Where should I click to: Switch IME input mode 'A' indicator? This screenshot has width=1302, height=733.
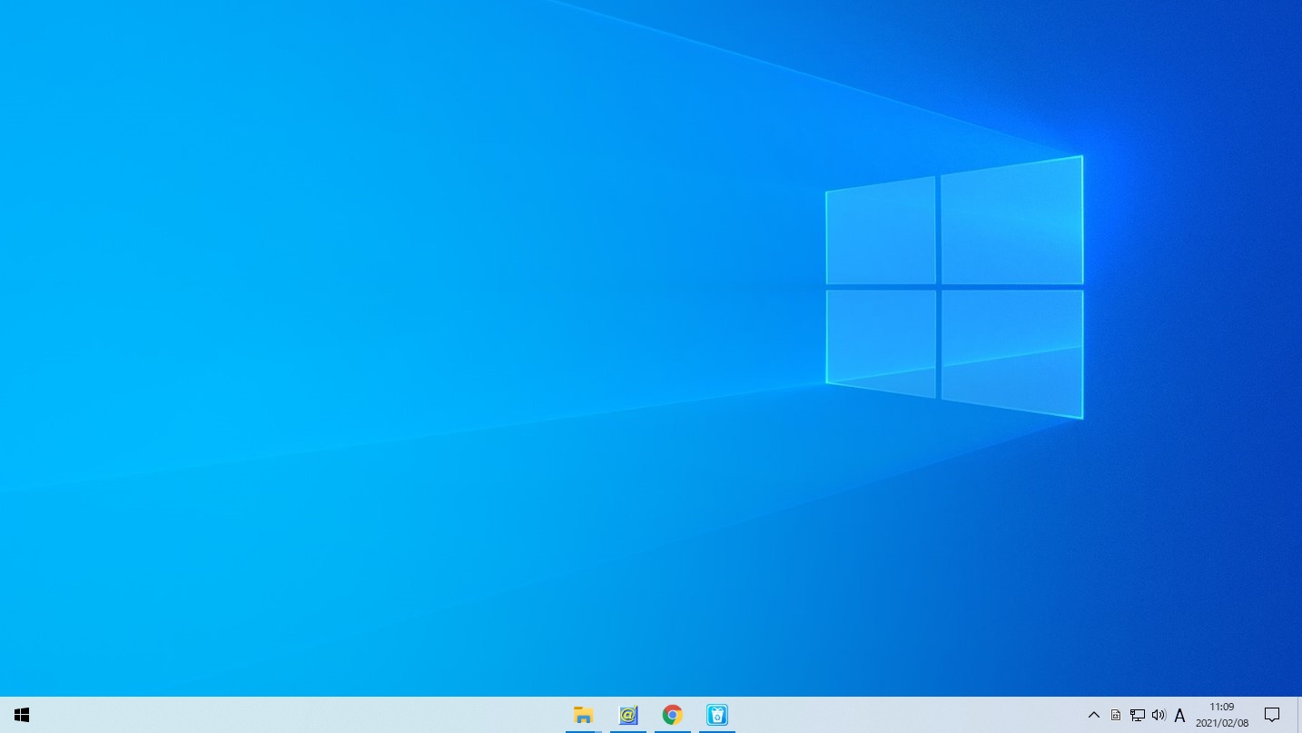tap(1179, 715)
